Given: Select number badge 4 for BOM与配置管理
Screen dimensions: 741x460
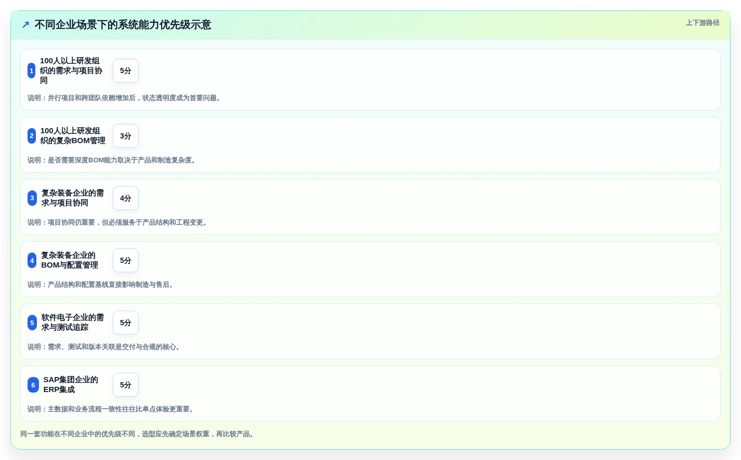Looking at the screenshot, I should click(32, 260).
